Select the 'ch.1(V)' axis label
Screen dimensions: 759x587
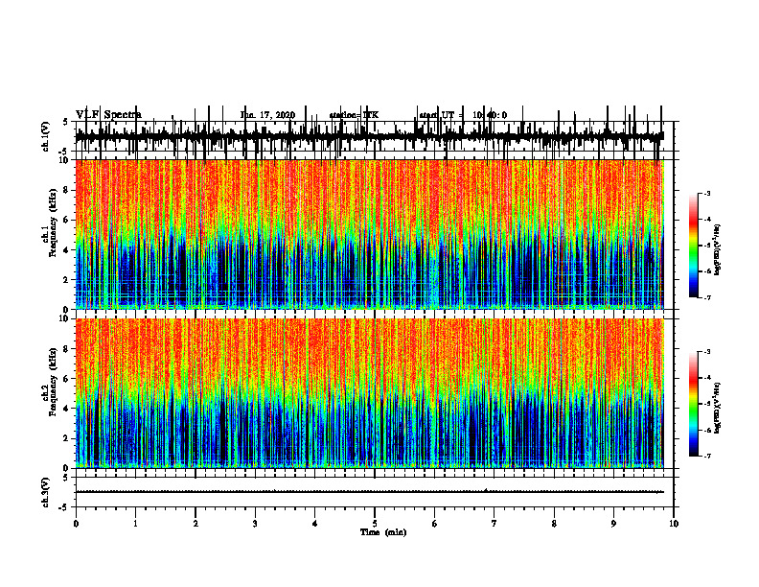click(46, 136)
